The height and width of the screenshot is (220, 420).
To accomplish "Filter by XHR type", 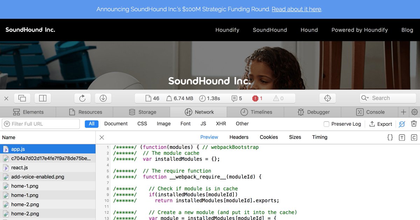I will pos(221,124).
